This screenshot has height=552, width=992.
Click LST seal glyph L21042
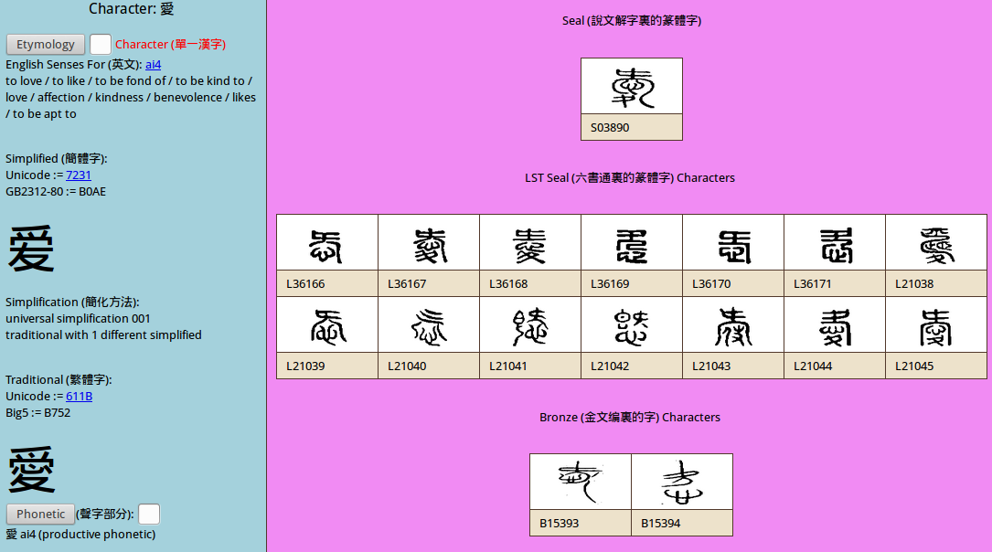(631, 325)
